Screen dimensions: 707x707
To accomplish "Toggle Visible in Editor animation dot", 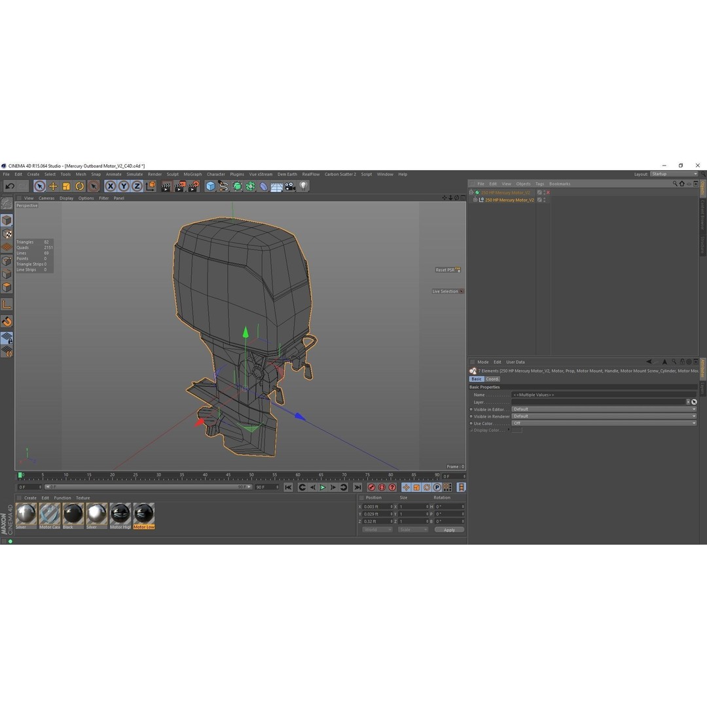I will coord(471,409).
